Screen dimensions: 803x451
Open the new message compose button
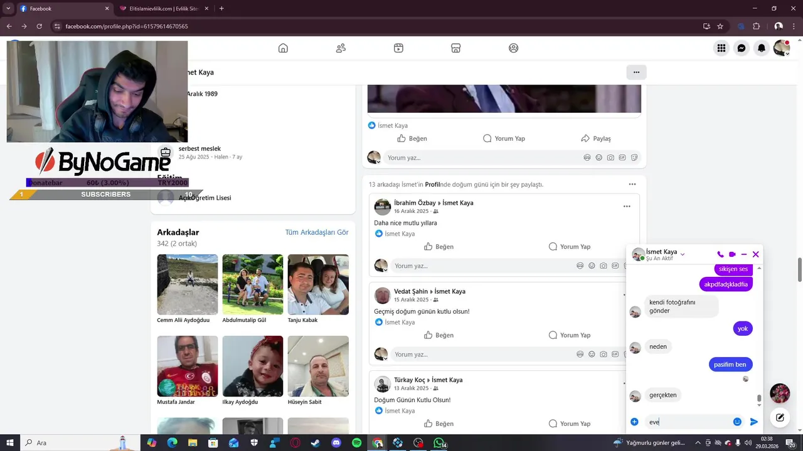pyautogui.click(x=780, y=417)
